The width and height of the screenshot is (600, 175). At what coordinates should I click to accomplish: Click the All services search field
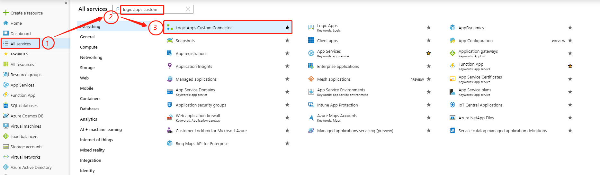pos(151,9)
